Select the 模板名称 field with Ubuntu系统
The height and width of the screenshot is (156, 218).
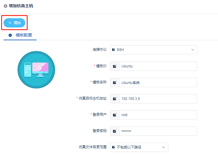pyautogui.click(x=158, y=82)
